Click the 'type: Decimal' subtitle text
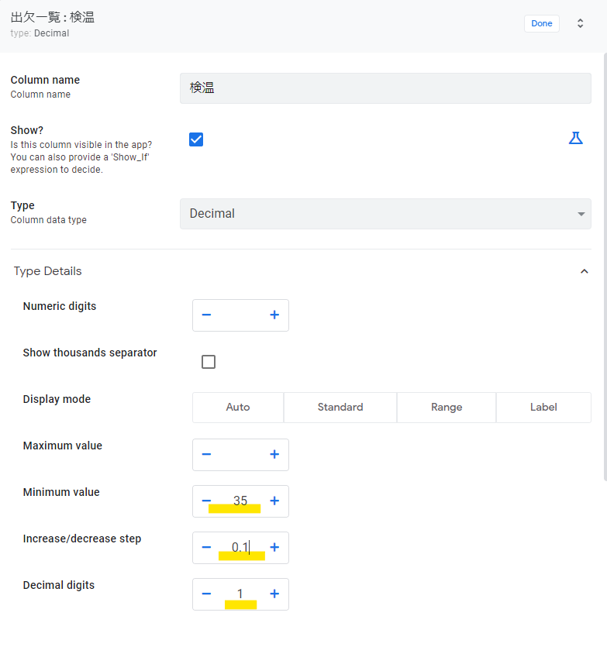Viewport: 607px width, 647px height. click(40, 33)
